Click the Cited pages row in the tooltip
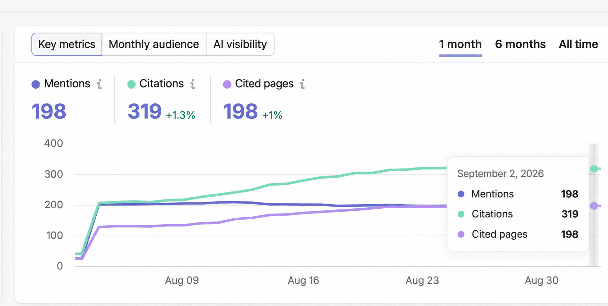 (518, 234)
